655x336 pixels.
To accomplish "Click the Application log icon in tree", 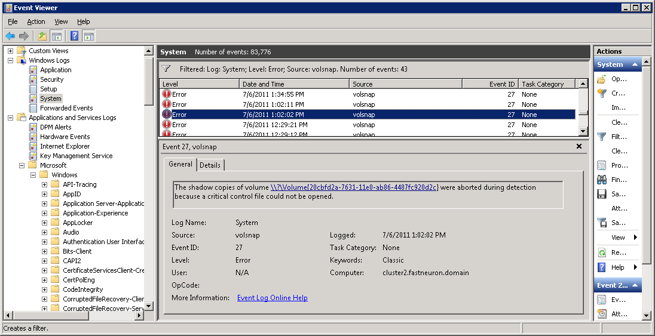I will [33, 70].
